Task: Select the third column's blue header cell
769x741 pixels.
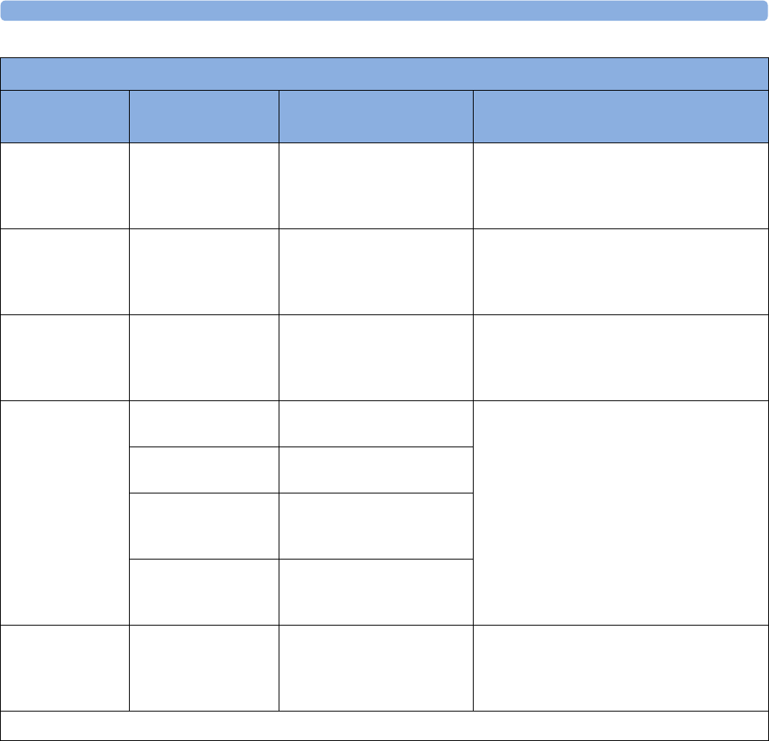Action: [377, 117]
